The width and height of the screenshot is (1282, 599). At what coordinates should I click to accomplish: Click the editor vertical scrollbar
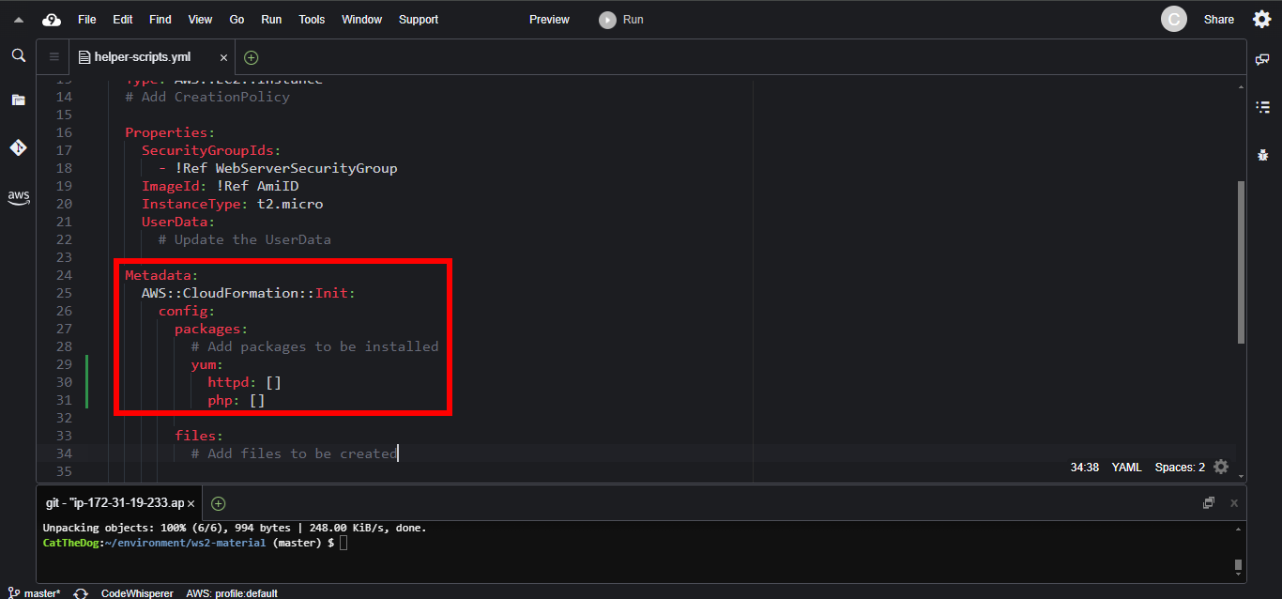[x=1241, y=263]
